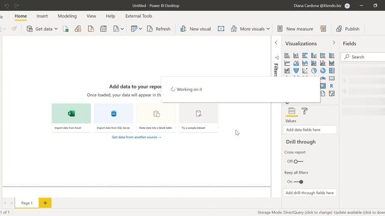This screenshot has height=216, width=385.
Task: Open the Help ribbon tab
Action: 111,16
